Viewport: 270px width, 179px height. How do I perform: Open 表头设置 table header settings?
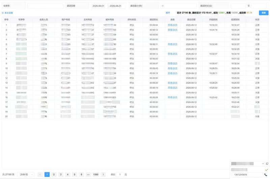[7, 13]
